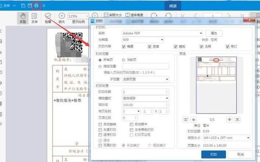This screenshot has height=162, width=260.
Task: Enable the 自动居中 checkbox
Action: click(132, 124)
